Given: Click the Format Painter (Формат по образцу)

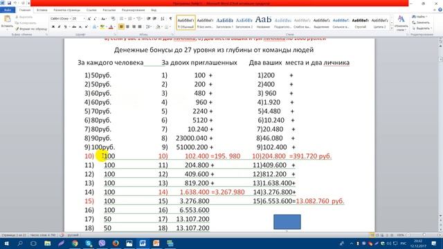Looking at the screenshot, I should 31,29.
